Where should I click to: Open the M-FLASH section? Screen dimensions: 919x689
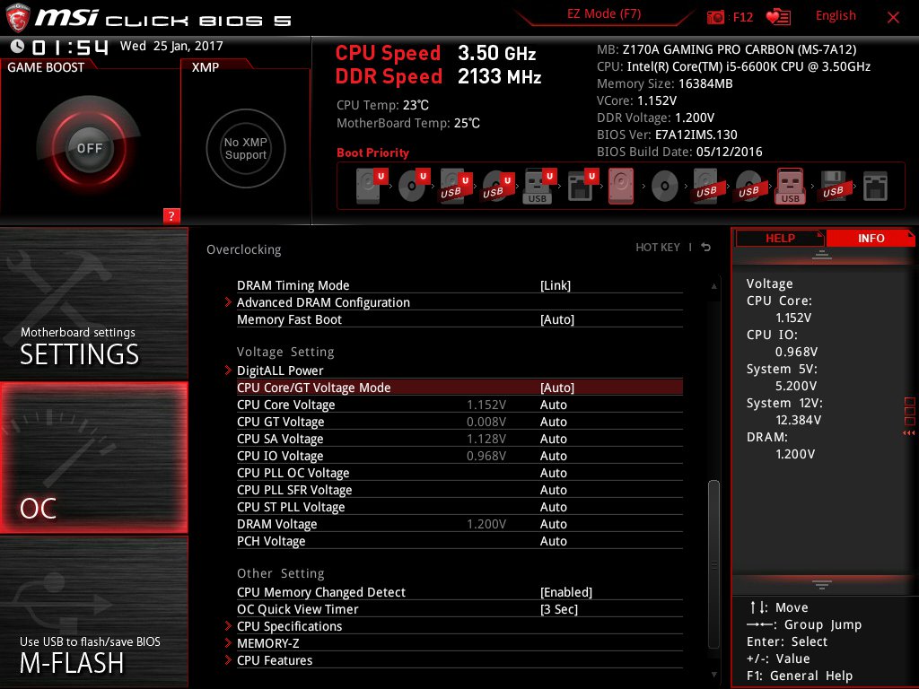pos(93,612)
